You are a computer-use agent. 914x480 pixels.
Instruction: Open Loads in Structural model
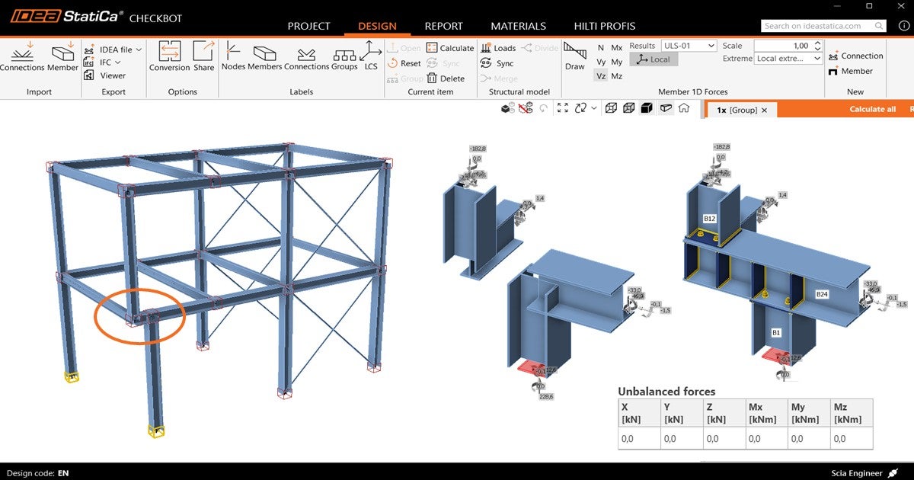coord(497,48)
